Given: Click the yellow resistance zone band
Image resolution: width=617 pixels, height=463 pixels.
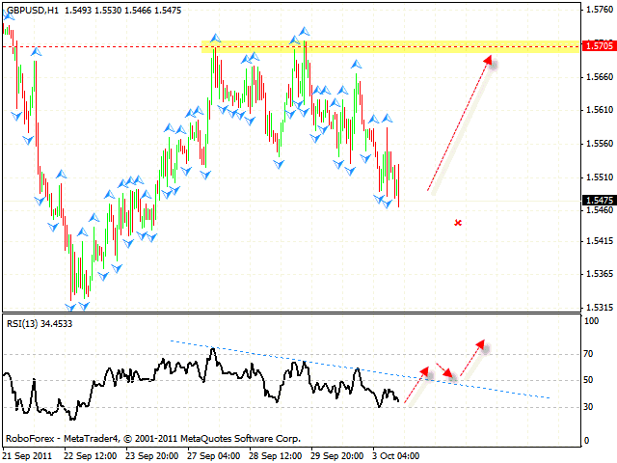Looking at the screenshot, I should (x=386, y=45).
